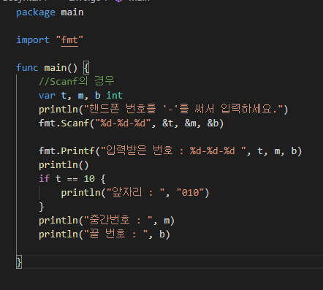Click the println line printing variable b

104,234
